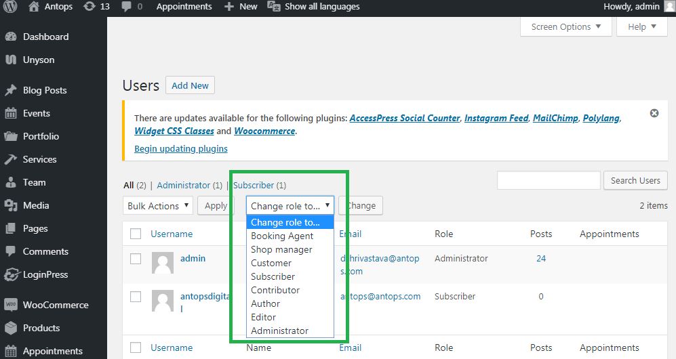Open the WooCommerce icon in sidebar
Viewport: 676px width, 359px height.
pyautogui.click(x=11, y=305)
